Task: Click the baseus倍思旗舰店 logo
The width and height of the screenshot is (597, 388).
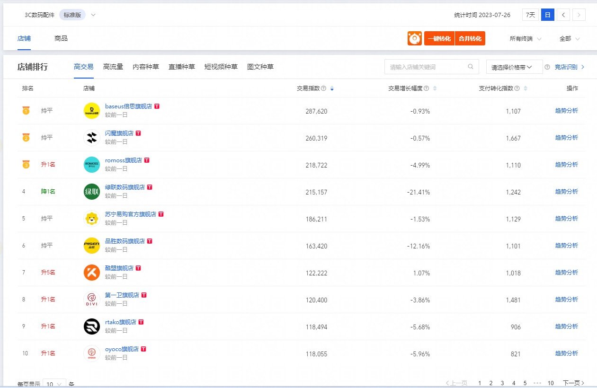Action: coord(92,111)
